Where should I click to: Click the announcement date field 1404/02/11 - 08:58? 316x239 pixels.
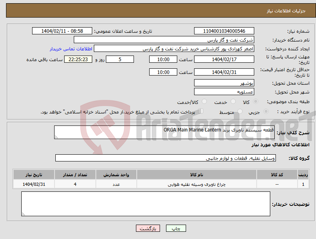62,31
